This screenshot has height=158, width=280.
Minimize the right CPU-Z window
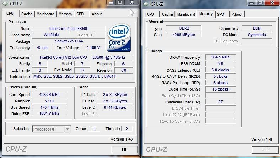pyautogui.click(x=252, y=2)
